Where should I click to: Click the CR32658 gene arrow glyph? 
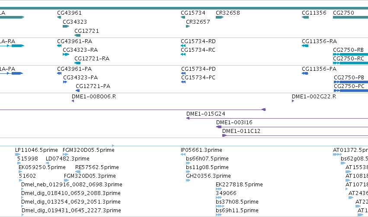[219, 17]
